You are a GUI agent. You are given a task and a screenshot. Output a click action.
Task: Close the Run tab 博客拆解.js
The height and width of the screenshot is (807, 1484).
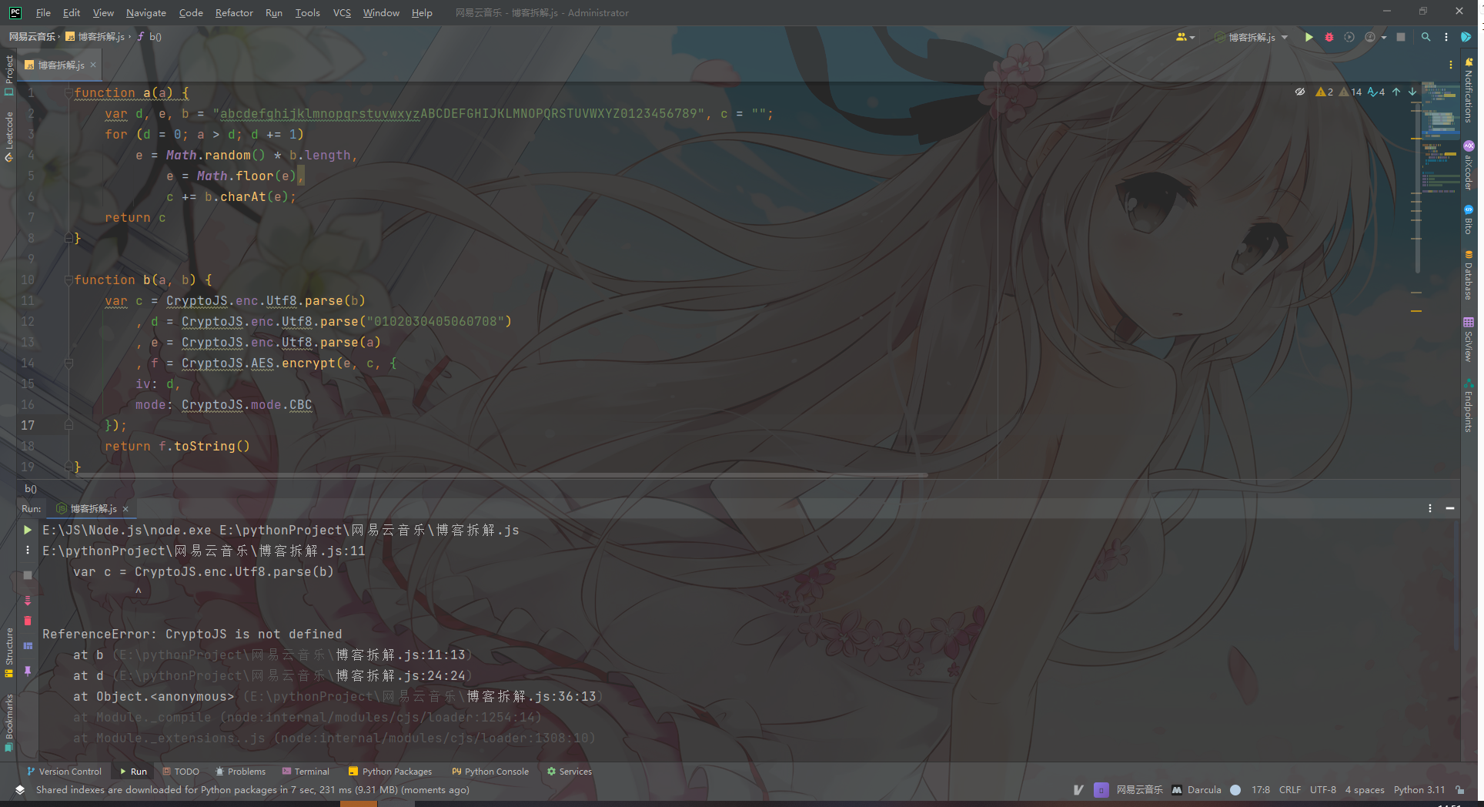pos(125,509)
